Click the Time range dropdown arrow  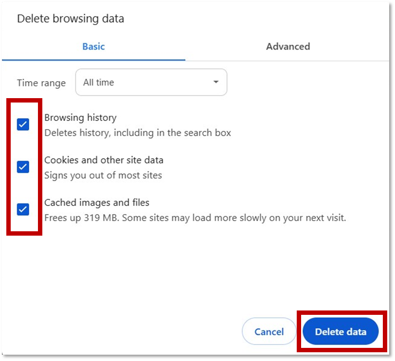216,83
